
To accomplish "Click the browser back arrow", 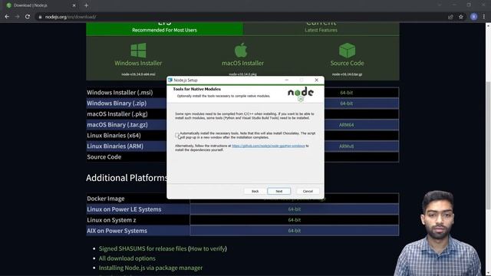I will (x=7, y=17).
